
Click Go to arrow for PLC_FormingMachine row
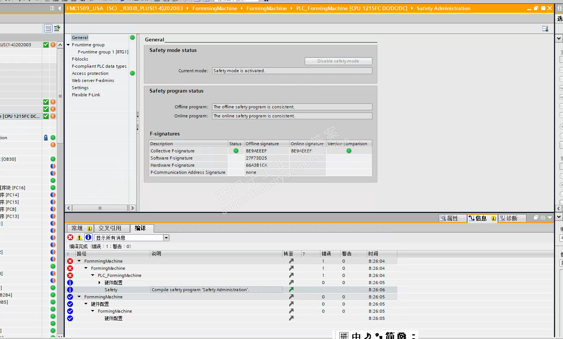pyautogui.click(x=291, y=275)
